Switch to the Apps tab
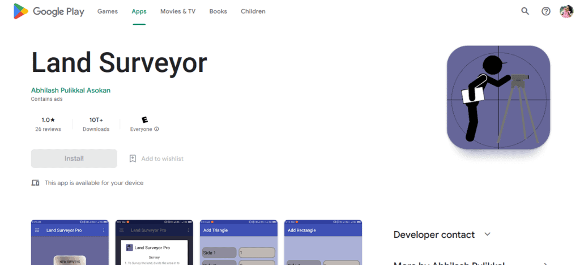580x265 pixels. 139,11
